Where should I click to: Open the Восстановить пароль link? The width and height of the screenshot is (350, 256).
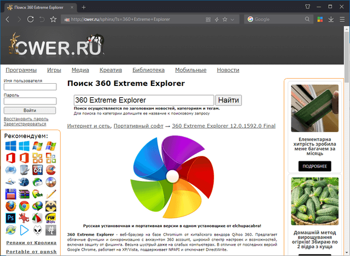coord(26,119)
